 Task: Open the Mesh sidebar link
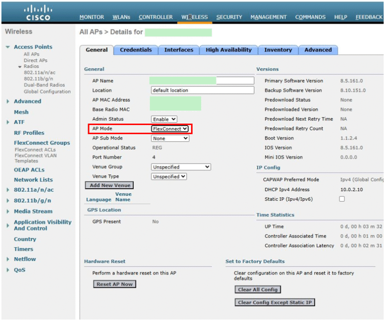(21, 112)
